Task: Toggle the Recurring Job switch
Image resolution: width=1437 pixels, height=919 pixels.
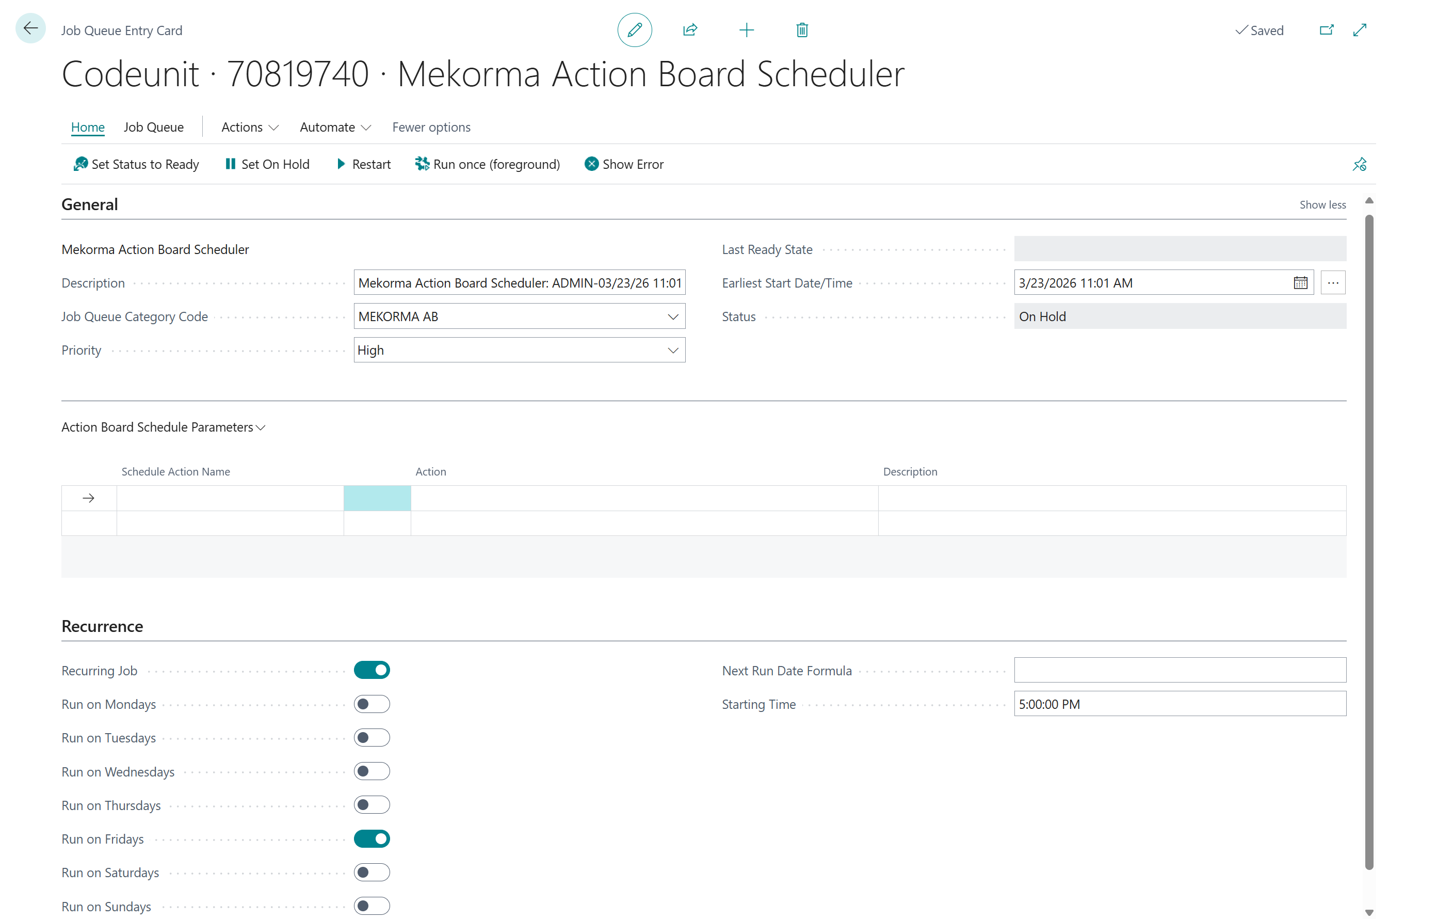Action: pyautogui.click(x=372, y=670)
